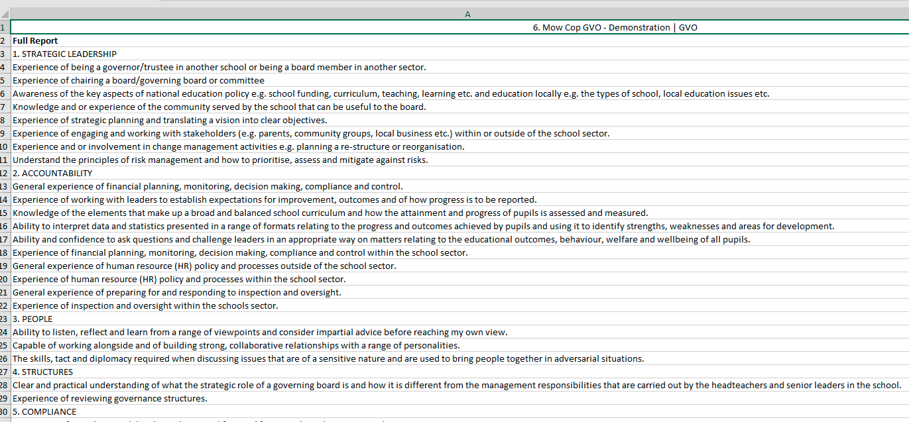Click row header 12

coord(4,173)
